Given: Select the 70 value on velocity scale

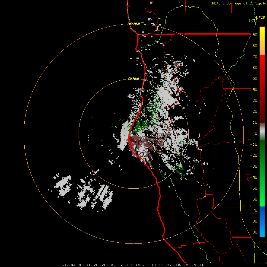Looking at the screenshot, I should tap(255, 57).
